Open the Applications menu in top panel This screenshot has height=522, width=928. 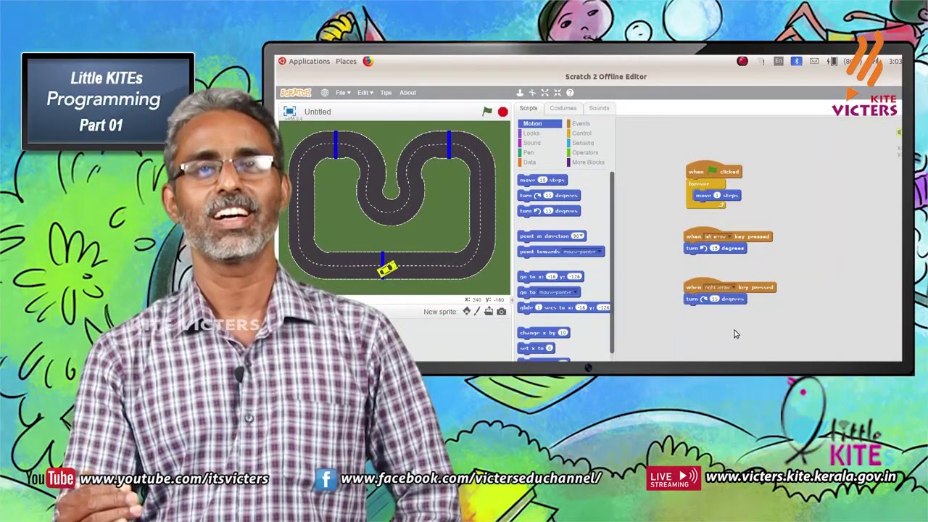click(x=309, y=62)
